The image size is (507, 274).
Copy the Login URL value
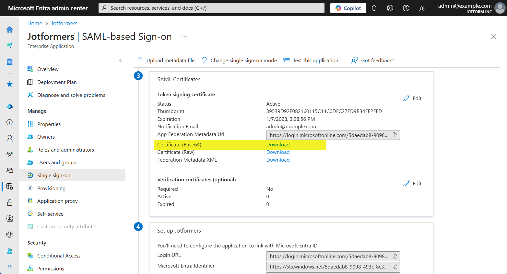(x=395, y=256)
